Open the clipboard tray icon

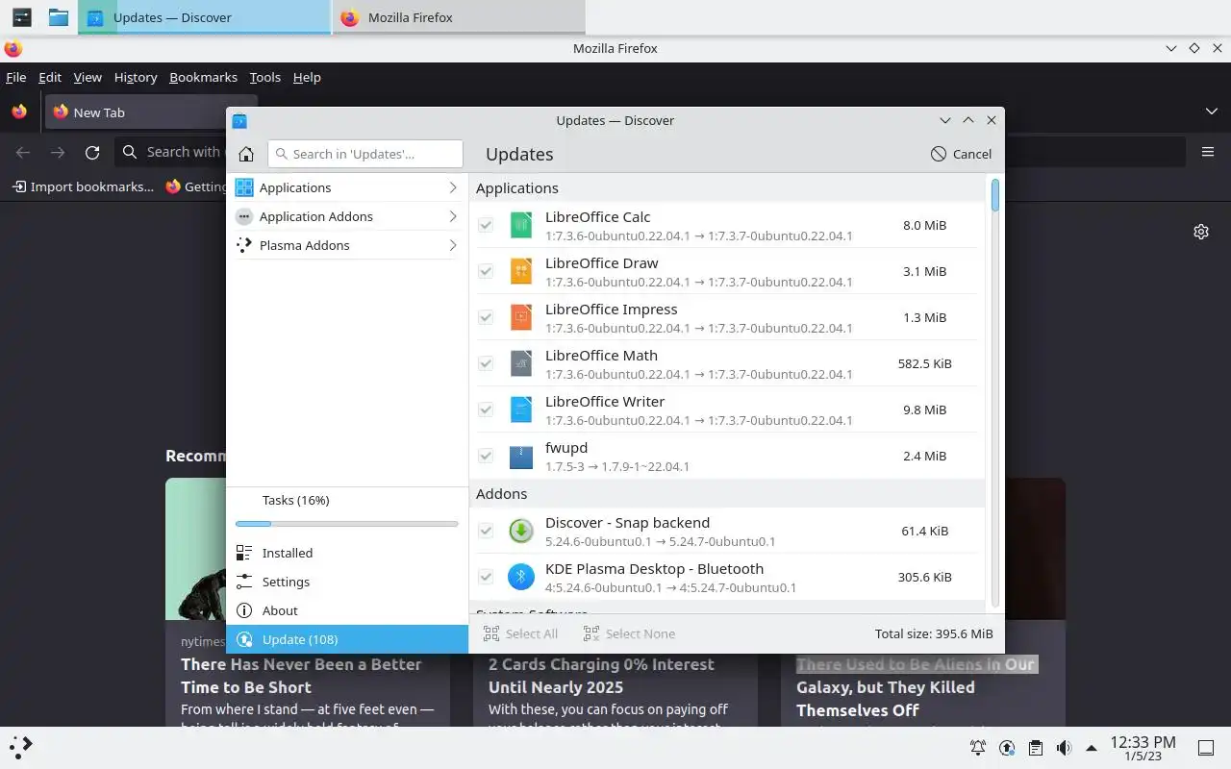(x=1035, y=748)
